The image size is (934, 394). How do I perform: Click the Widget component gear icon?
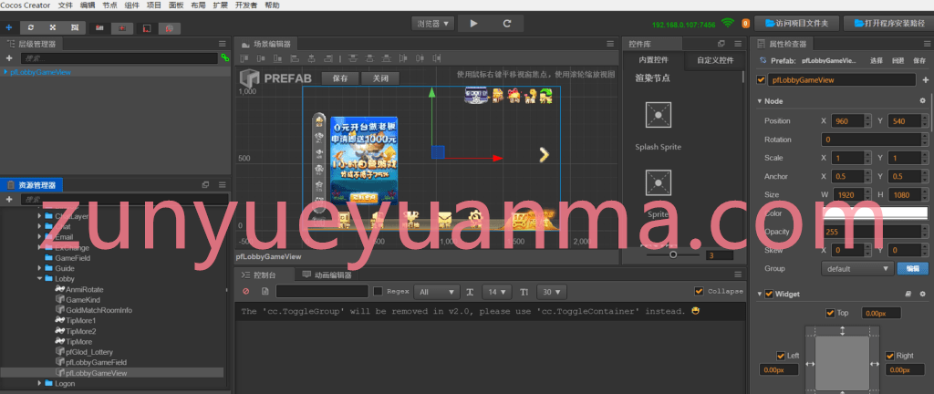click(x=923, y=294)
